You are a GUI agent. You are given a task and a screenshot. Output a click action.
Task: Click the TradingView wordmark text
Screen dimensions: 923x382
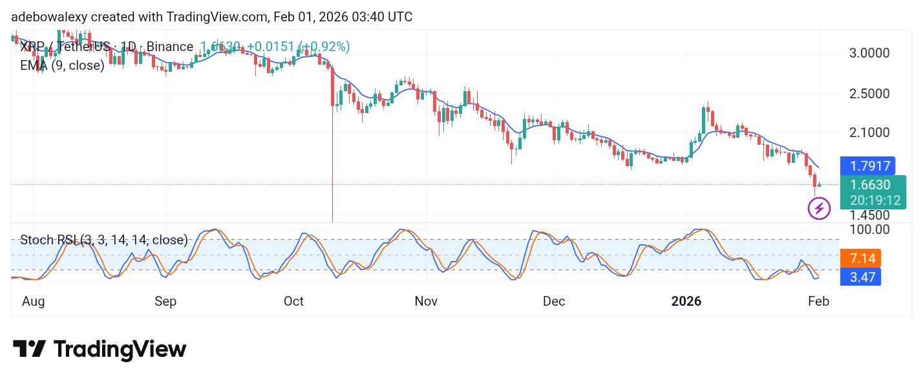click(120, 350)
